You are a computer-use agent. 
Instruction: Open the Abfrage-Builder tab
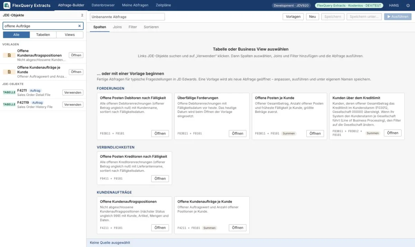[71, 5]
